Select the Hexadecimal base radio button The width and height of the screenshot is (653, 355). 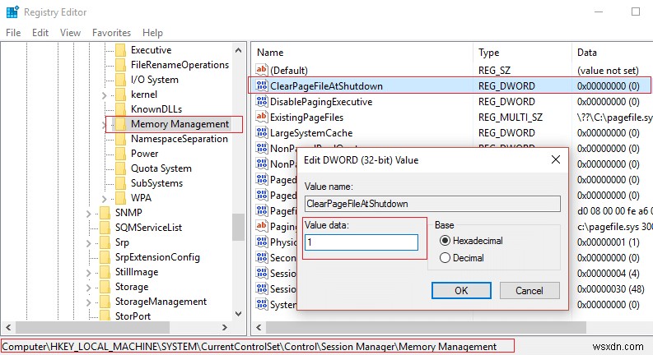pos(445,241)
